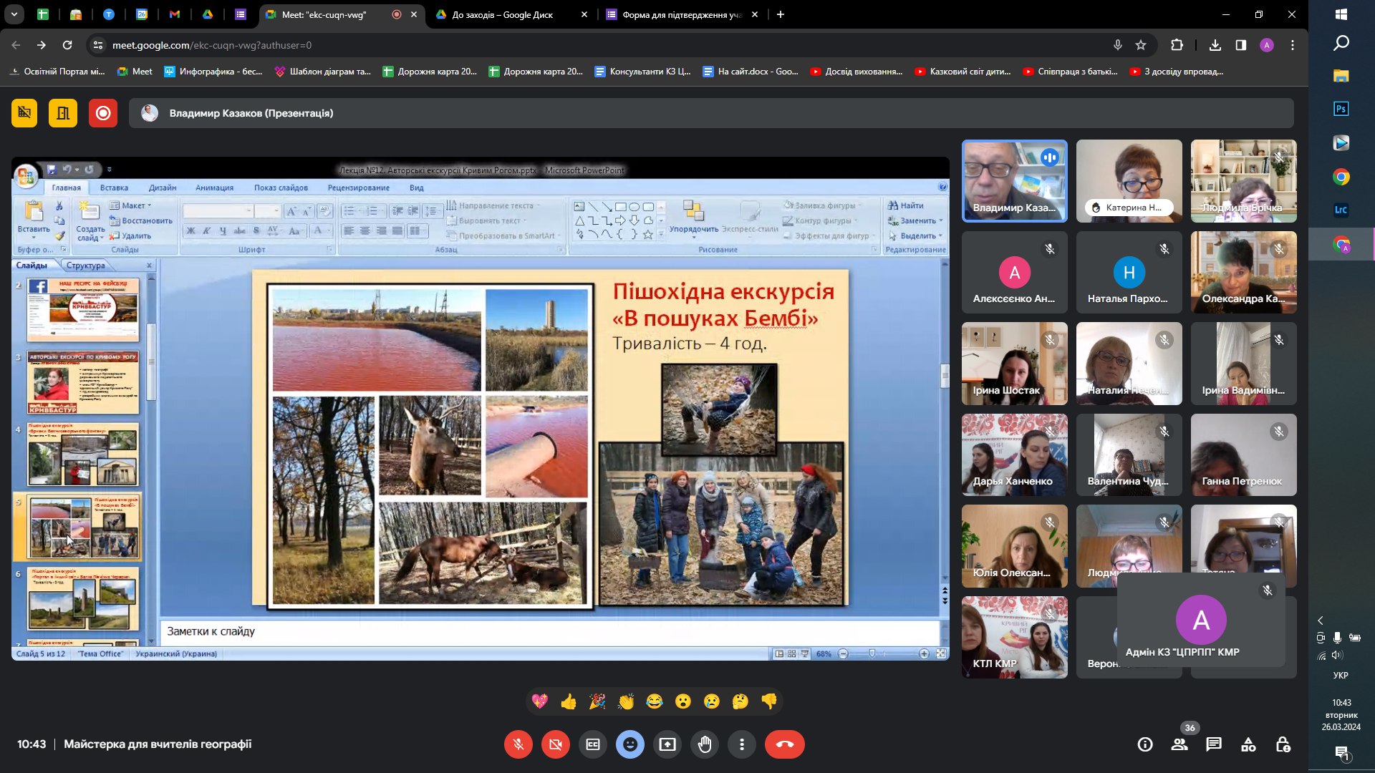Viewport: 1375px width, 773px height.
Task: Open Інфографіка bookmark
Action: point(213,72)
